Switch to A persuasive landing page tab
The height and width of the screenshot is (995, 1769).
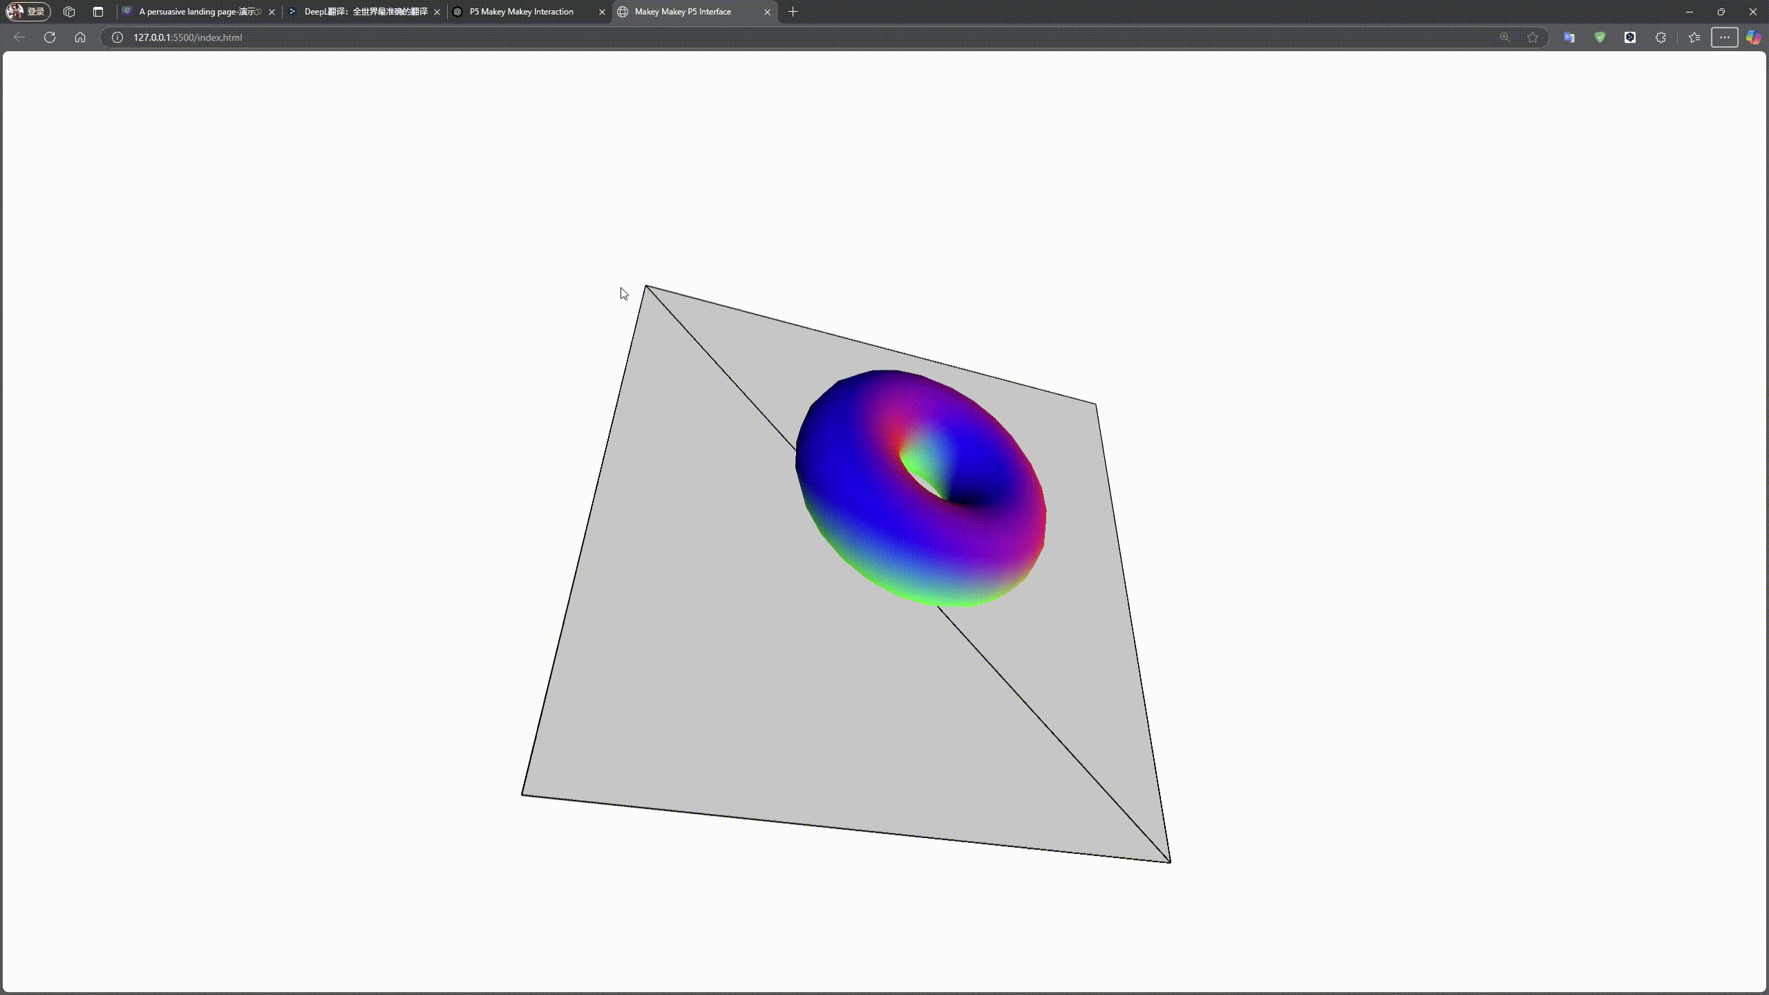point(199,12)
